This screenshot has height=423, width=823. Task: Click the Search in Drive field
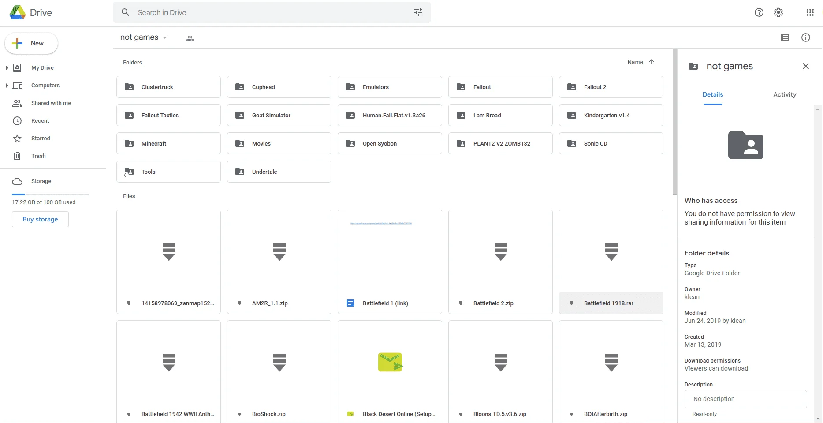[272, 12]
